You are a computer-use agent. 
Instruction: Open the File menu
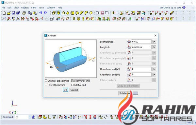[3, 7]
